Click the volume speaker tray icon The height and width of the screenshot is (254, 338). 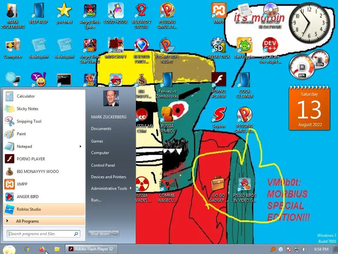click(x=305, y=249)
